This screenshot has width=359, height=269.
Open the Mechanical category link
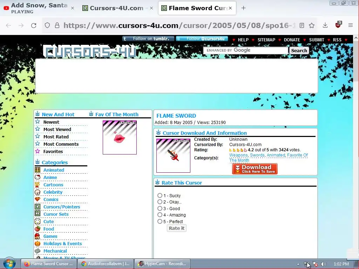coord(55,251)
